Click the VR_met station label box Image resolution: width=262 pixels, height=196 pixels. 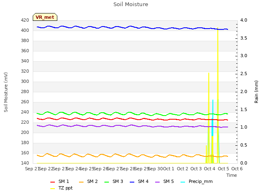point(45,17)
